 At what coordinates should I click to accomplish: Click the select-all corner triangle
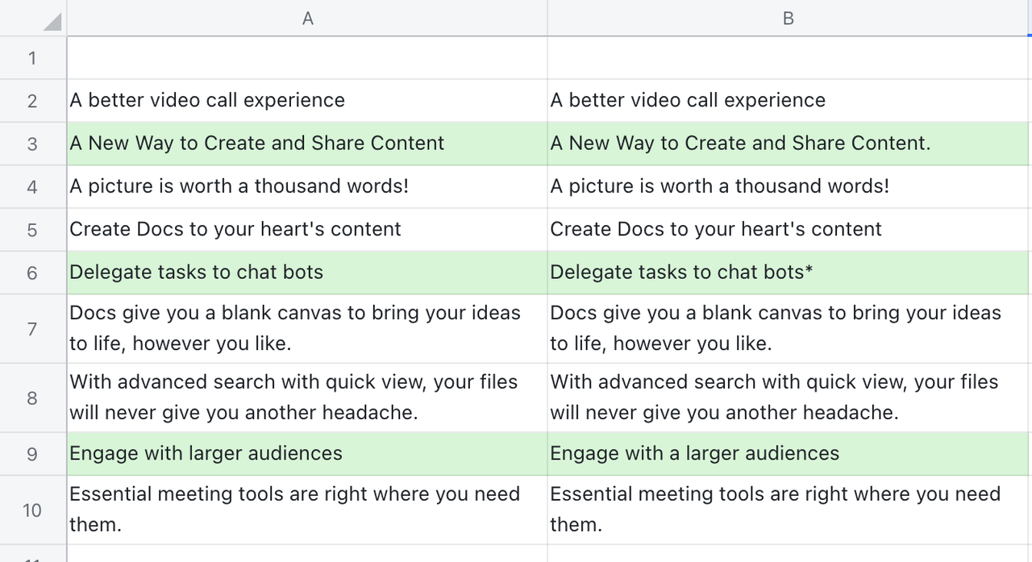pos(50,21)
